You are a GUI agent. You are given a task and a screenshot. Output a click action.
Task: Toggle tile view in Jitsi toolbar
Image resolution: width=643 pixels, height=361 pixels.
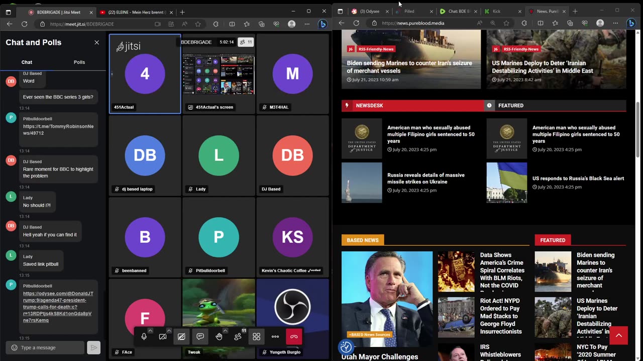pyautogui.click(x=256, y=337)
